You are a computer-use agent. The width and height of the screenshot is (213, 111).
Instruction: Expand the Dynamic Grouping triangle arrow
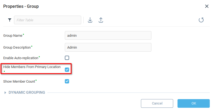click(x=5, y=93)
